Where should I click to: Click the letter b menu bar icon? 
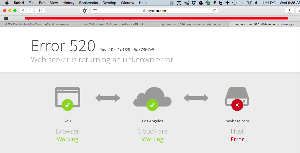point(221,3)
